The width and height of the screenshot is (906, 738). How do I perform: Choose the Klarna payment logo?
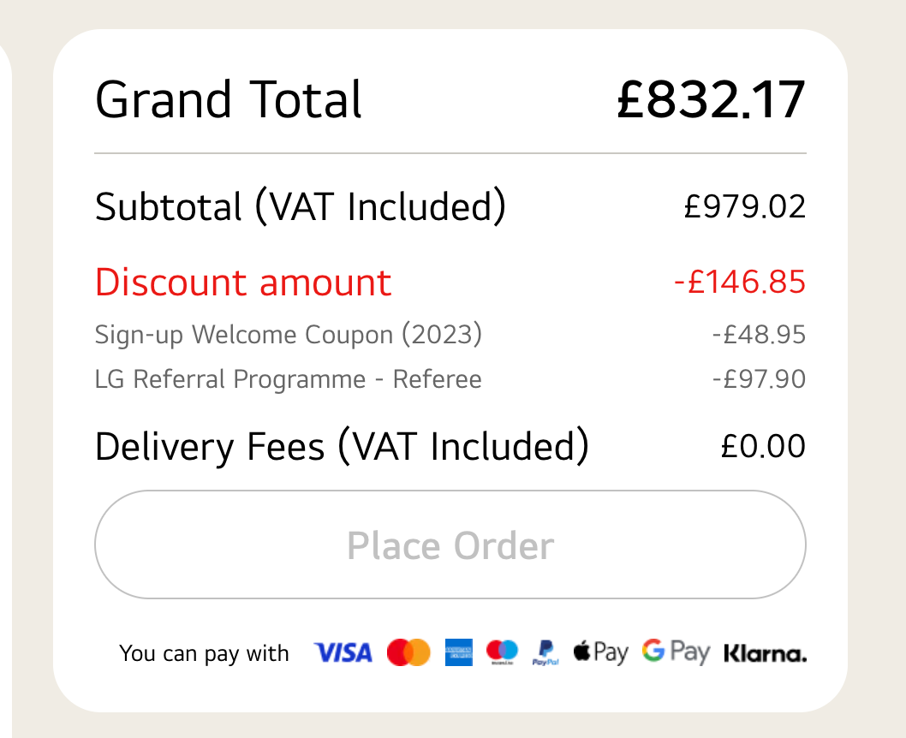click(765, 655)
